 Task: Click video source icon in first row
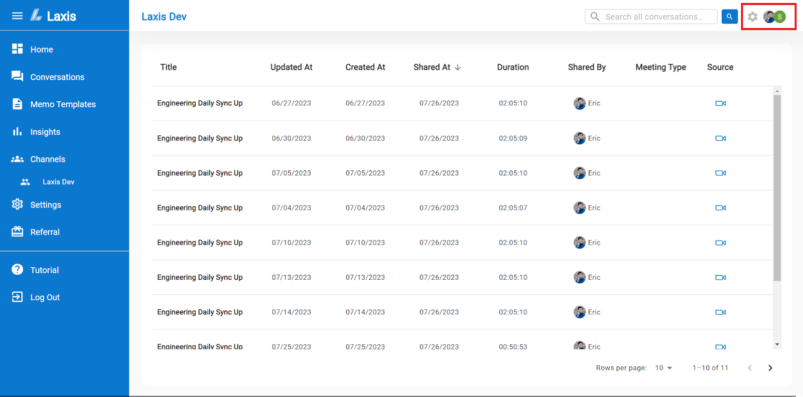point(720,103)
